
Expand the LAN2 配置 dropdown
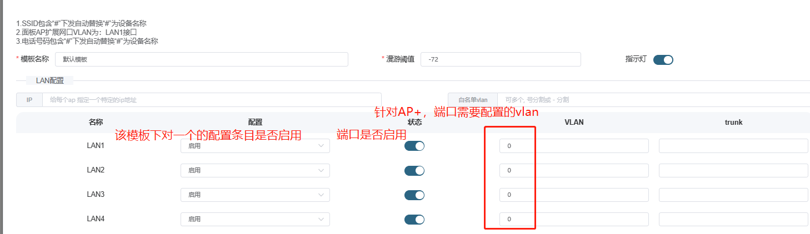click(255, 170)
